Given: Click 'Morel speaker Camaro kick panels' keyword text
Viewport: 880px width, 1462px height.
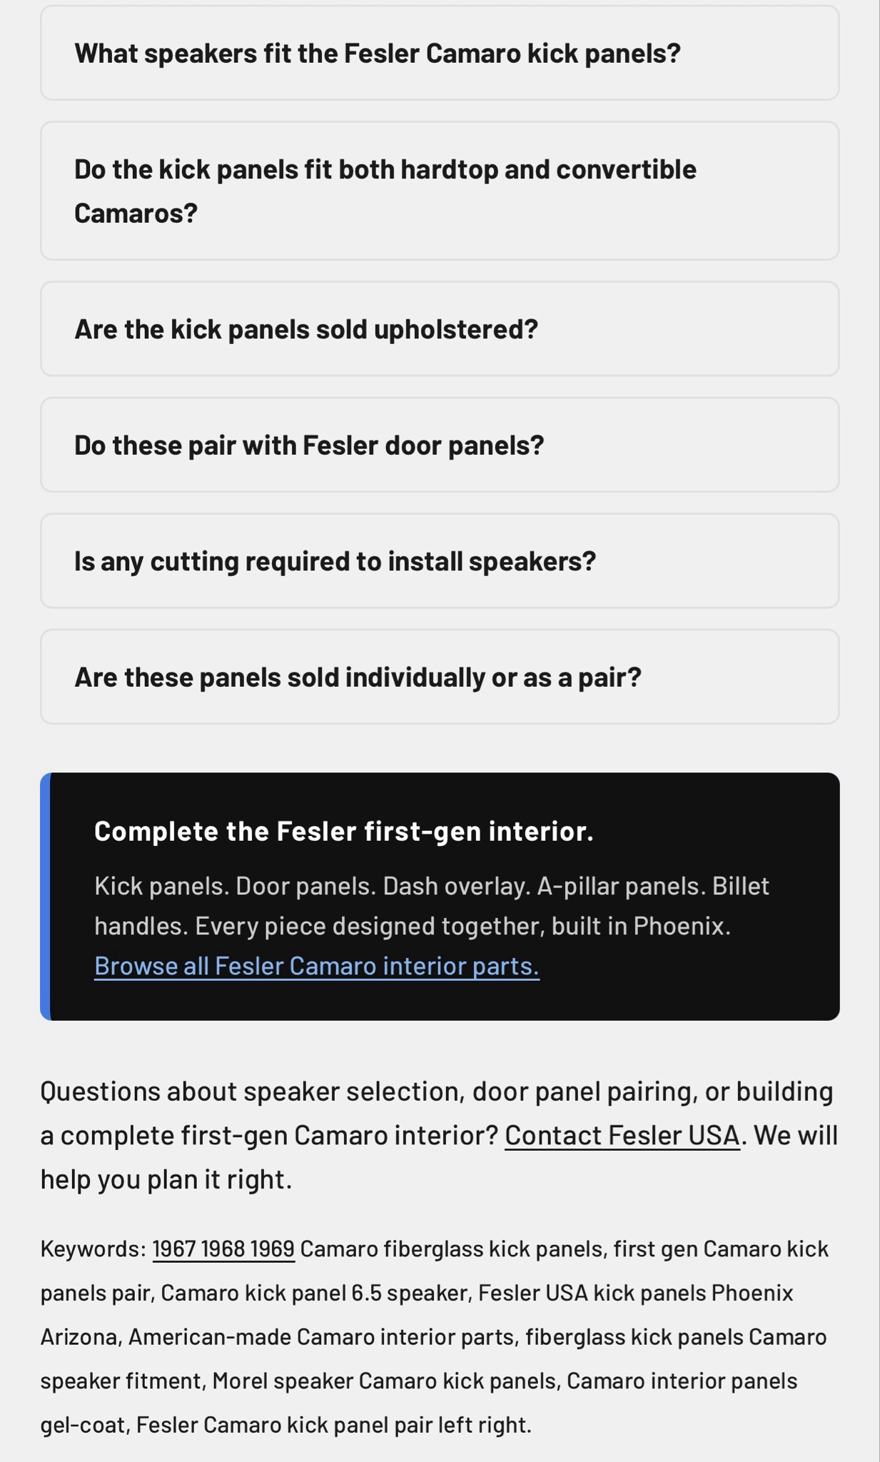Looking at the screenshot, I should [384, 1381].
